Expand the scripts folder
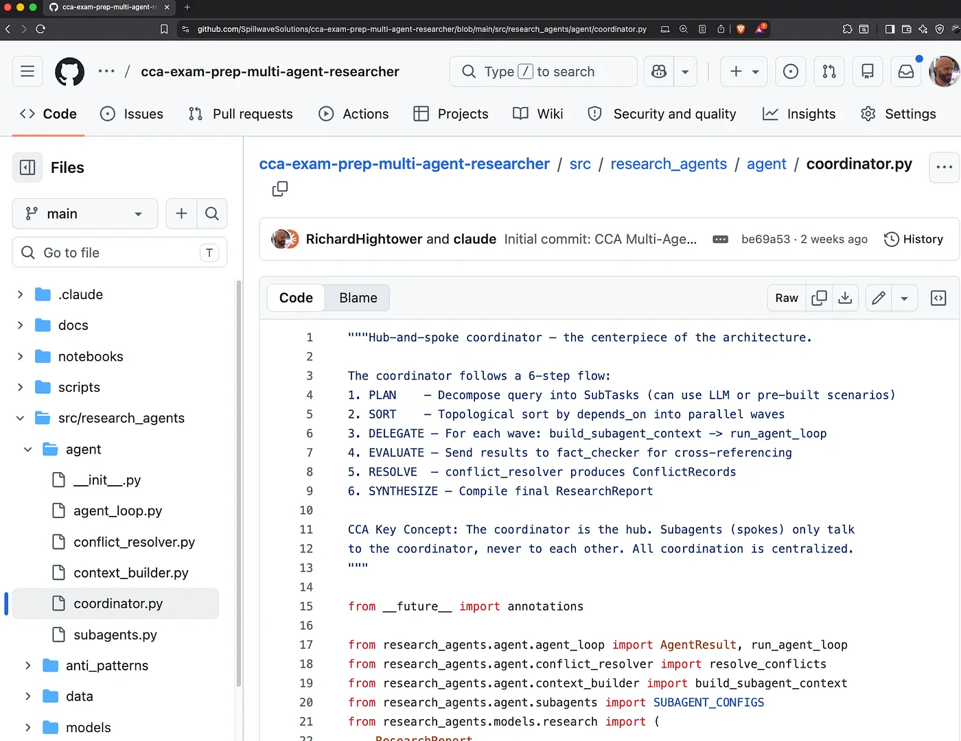This screenshot has height=741, width=961. (20, 388)
